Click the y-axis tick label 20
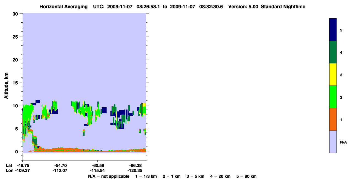 tap(16, 59)
